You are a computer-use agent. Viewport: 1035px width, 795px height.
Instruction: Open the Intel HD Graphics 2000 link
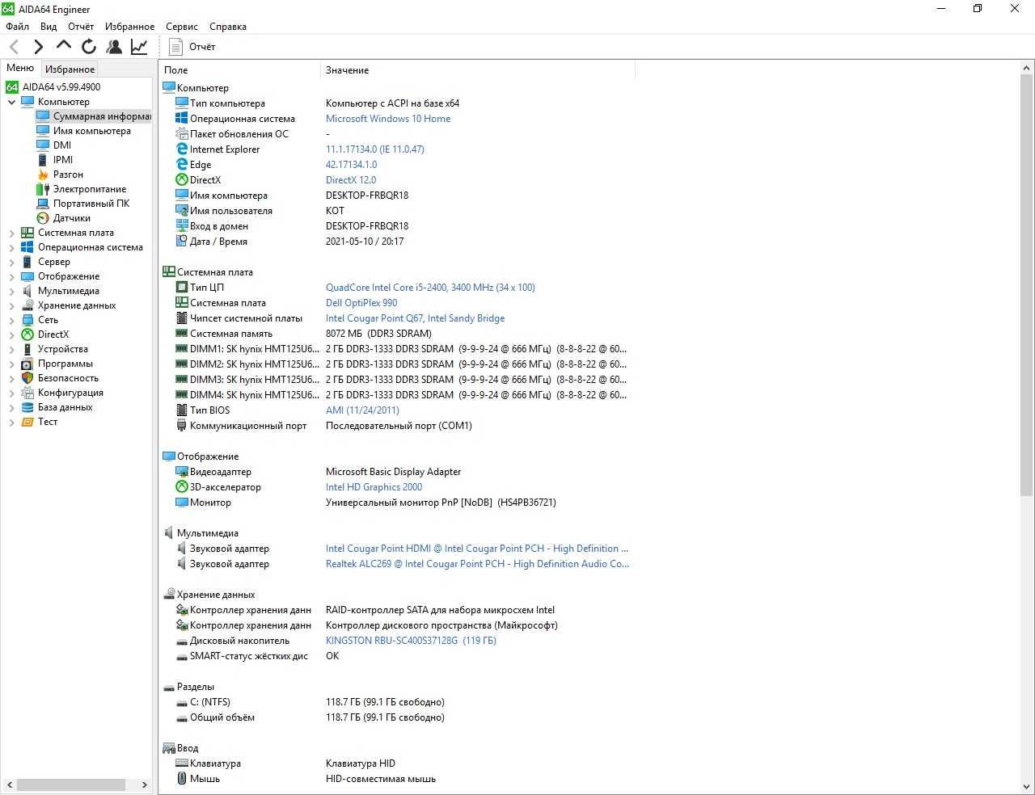[374, 487]
